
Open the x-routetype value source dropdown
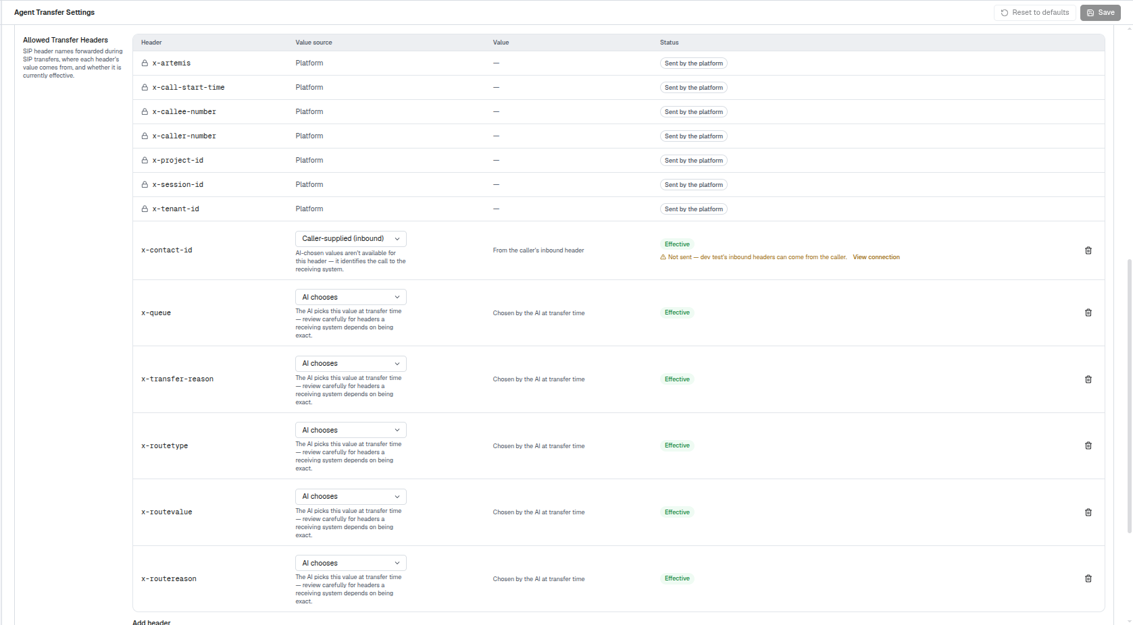click(351, 430)
